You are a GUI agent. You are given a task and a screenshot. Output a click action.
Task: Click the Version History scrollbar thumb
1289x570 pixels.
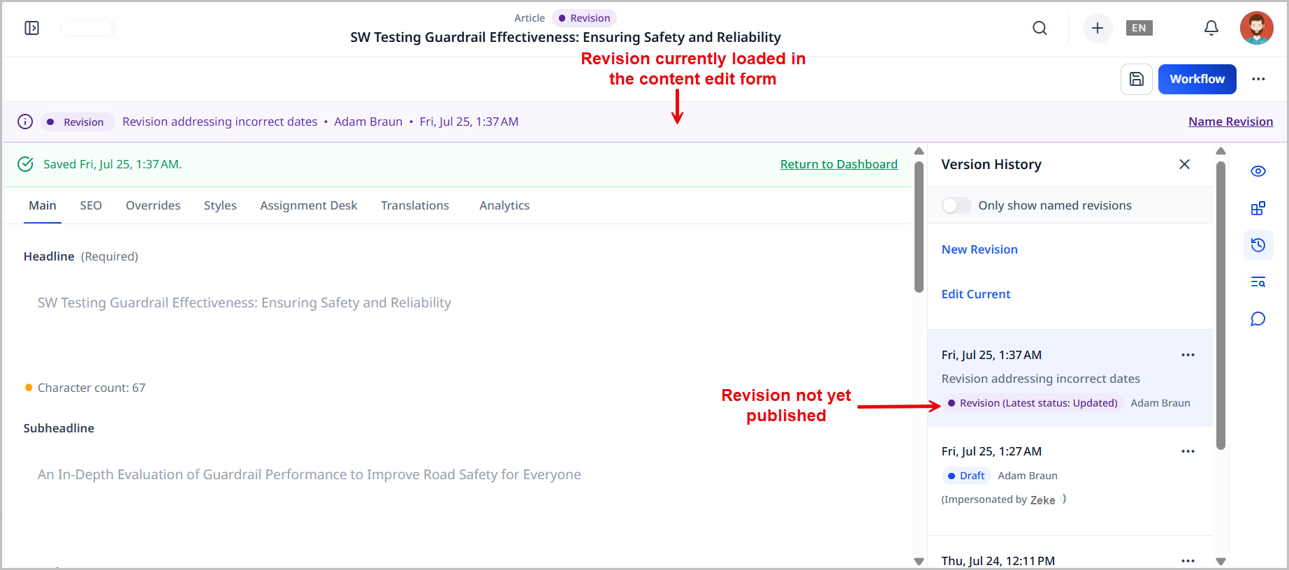pos(1221,305)
